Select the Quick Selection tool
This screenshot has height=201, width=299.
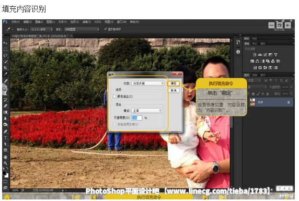(x=5, y=62)
